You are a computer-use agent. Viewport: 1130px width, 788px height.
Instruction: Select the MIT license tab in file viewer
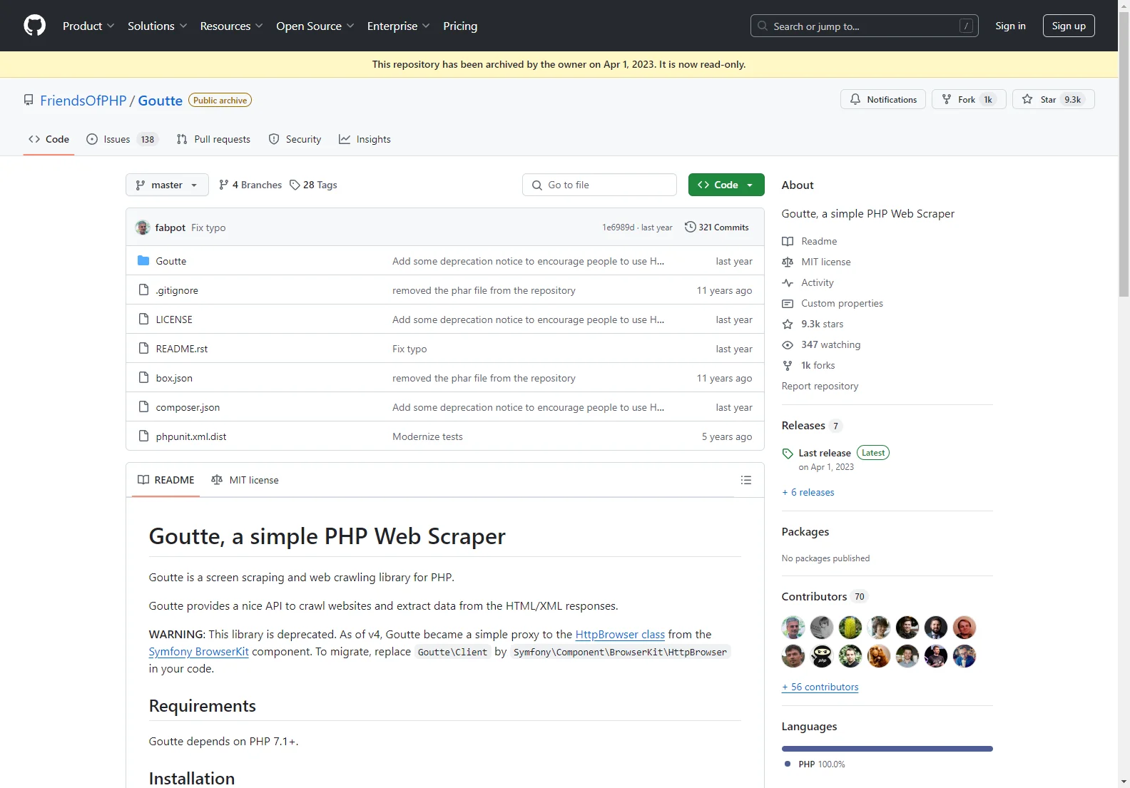[245, 480]
